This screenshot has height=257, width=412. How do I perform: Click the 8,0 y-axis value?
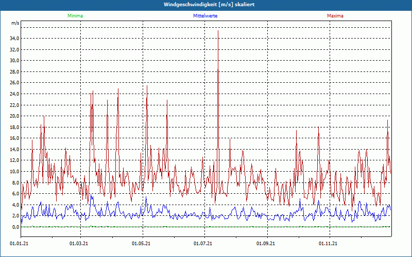[x=15, y=183]
